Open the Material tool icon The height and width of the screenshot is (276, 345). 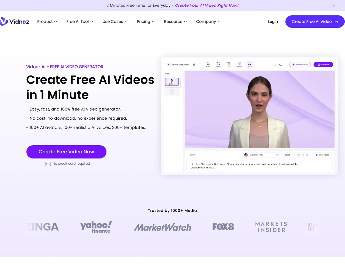click(x=239, y=64)
